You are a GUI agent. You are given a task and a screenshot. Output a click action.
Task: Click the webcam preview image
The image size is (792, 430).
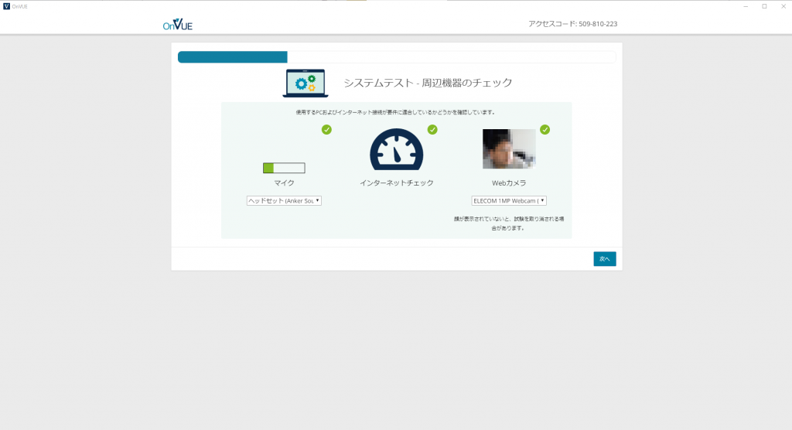(509, 149)
